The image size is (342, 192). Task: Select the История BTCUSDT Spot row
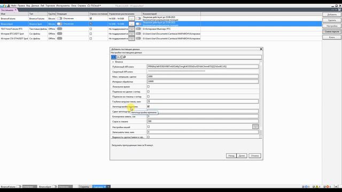[x=100, y=34]
